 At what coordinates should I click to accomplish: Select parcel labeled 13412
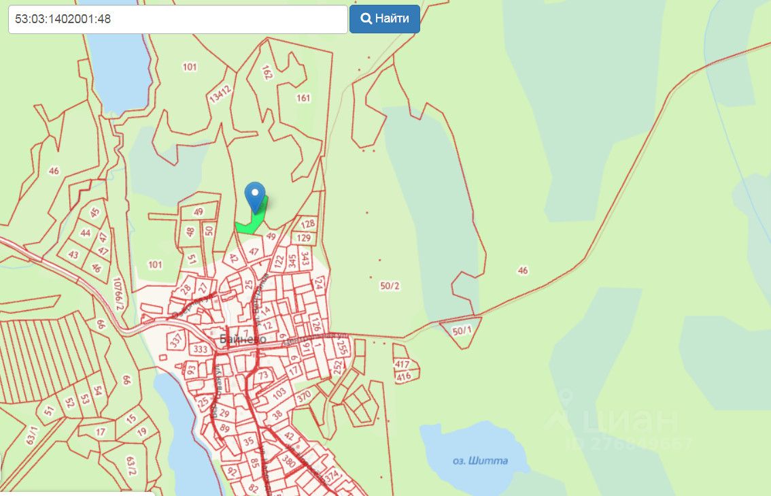pyautogui.click(x=220, y=94)
